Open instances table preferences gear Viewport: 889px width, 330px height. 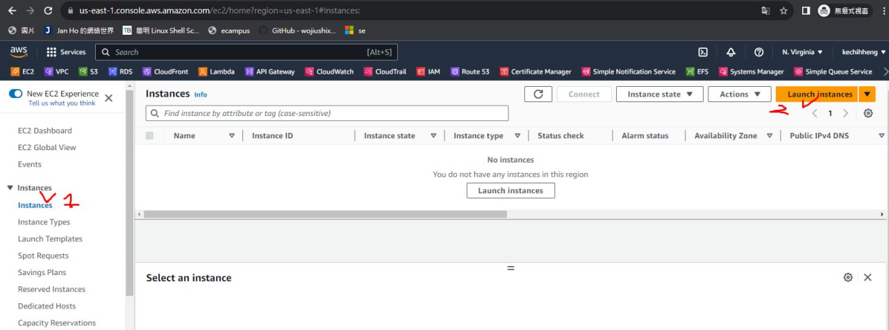pos(868,113)
